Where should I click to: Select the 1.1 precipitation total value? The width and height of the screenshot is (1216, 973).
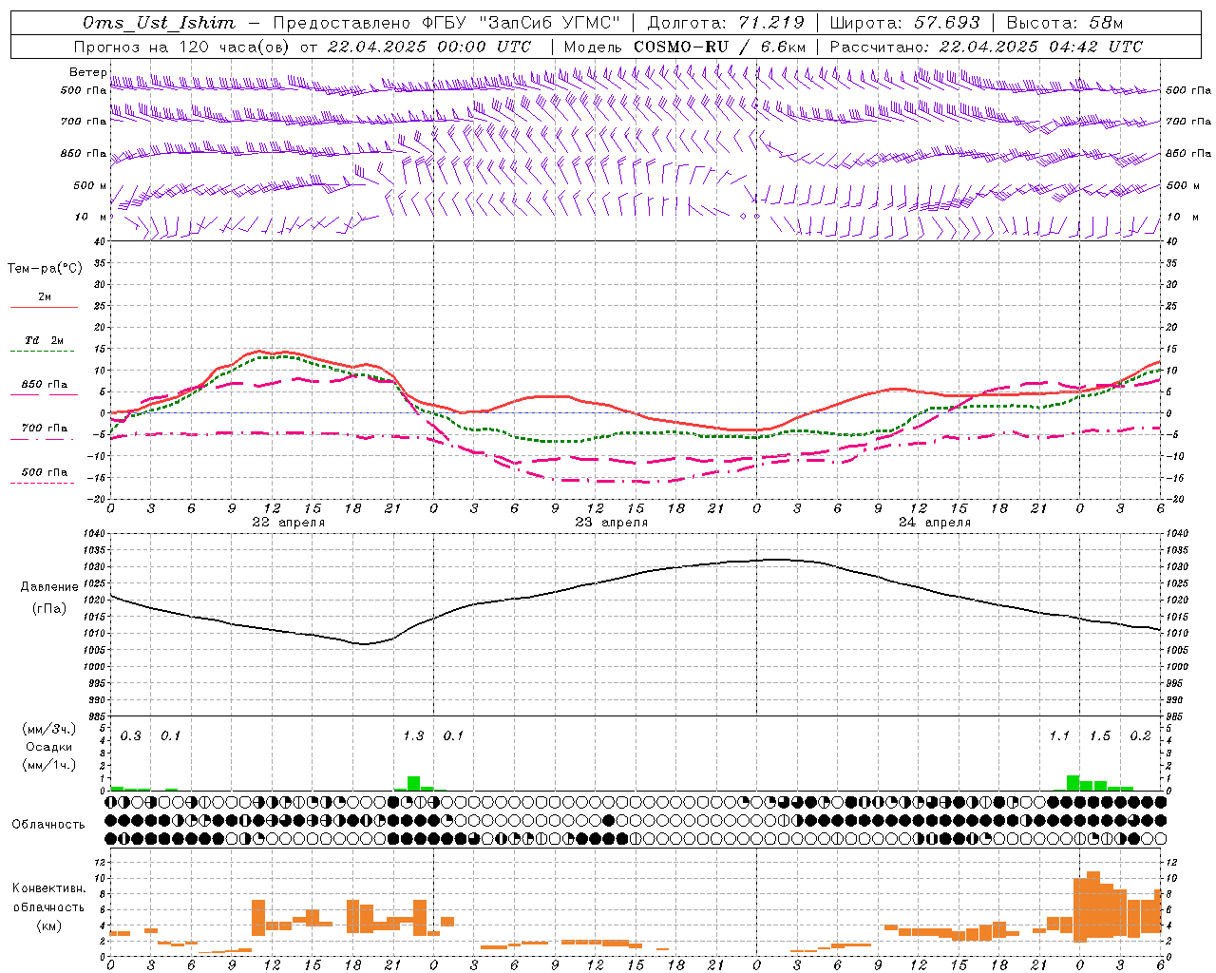[1059, 736]
